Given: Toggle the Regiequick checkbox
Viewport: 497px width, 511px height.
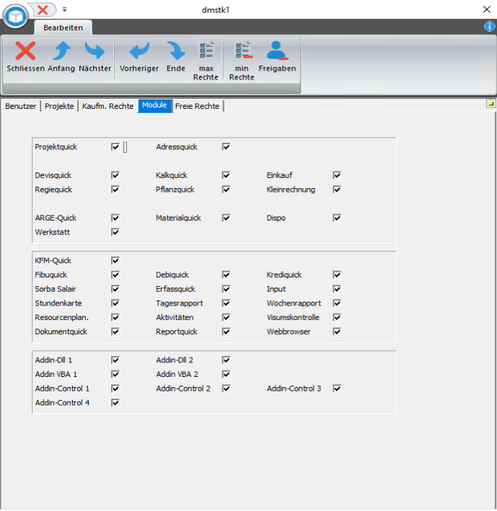Looking at the screenshot, I should (115, 190).
